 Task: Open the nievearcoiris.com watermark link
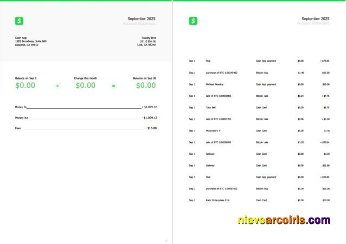[x=284, y=221]
